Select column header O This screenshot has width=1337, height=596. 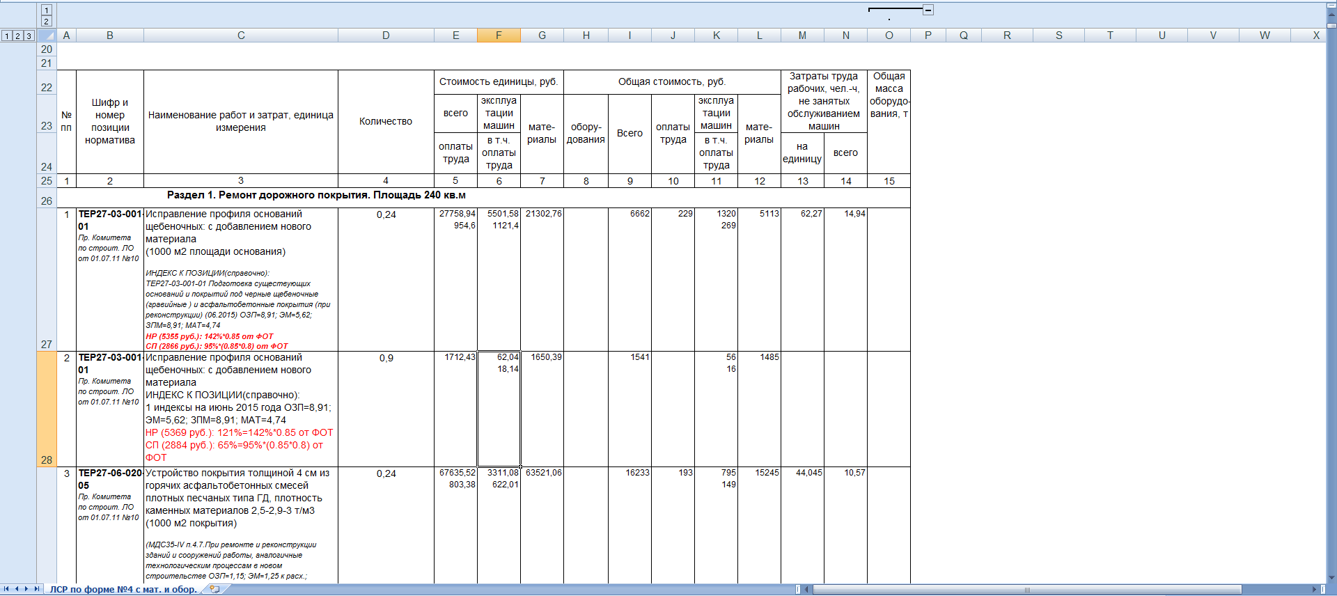click(889, 36)
